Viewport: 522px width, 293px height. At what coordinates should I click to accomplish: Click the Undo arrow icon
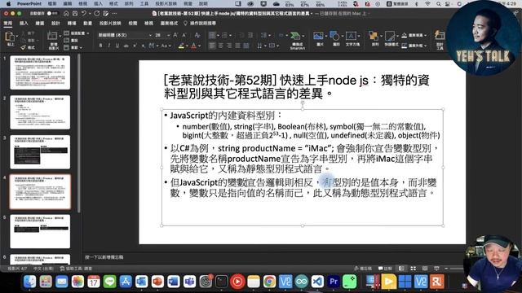[84, 13]
